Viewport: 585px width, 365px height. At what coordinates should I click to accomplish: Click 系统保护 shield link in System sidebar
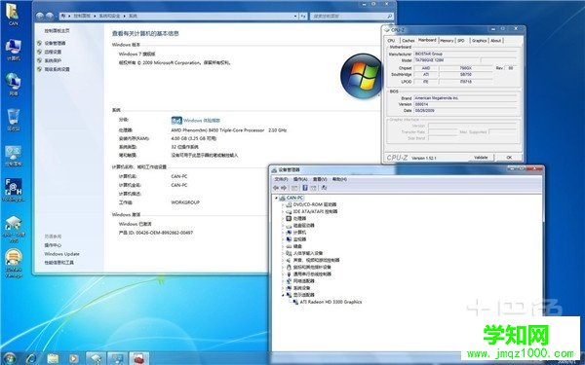[53, 60]
